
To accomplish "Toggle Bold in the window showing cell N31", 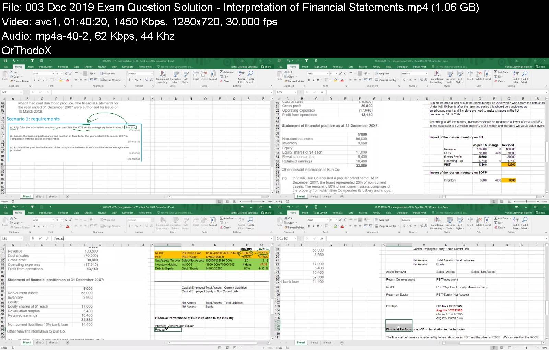I will (x=34, y=80).
